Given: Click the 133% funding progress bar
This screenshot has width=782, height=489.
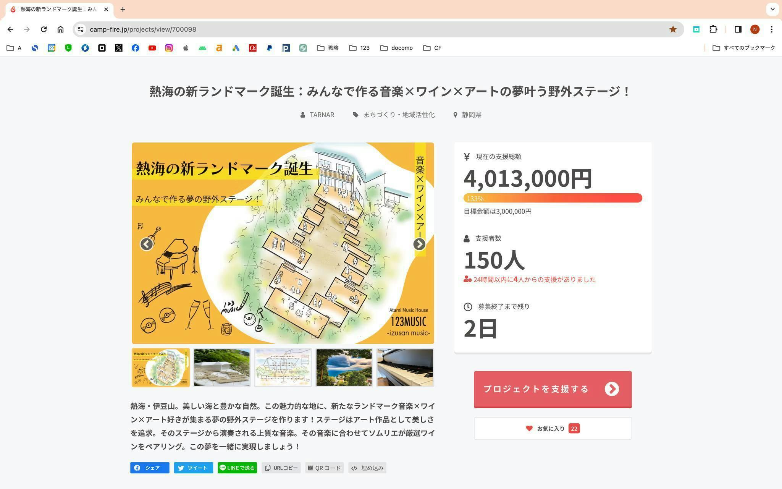Looking at the screenshot, I should tap(553, 198).
